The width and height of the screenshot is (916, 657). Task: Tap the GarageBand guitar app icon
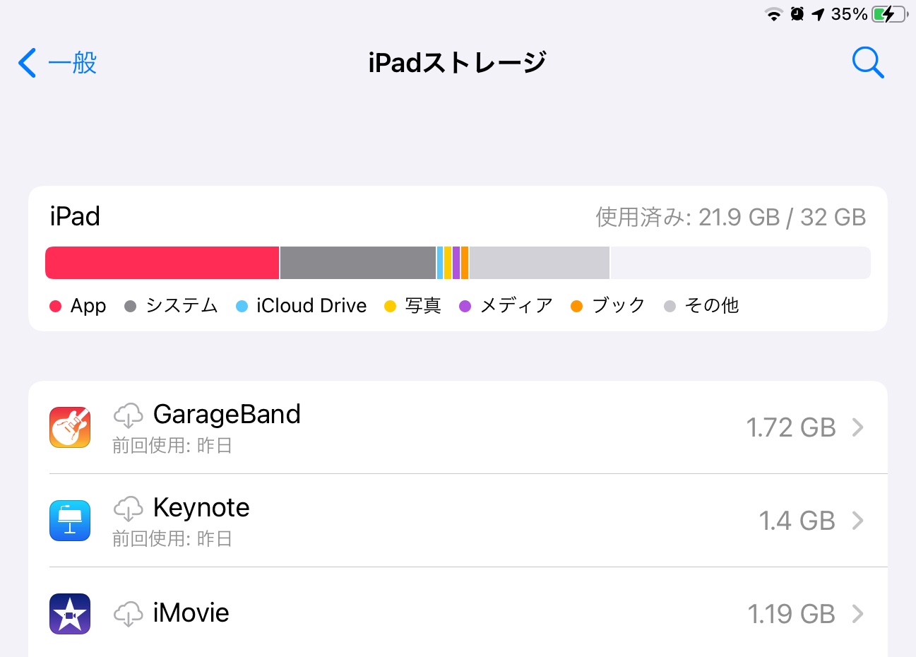point(70,427)
